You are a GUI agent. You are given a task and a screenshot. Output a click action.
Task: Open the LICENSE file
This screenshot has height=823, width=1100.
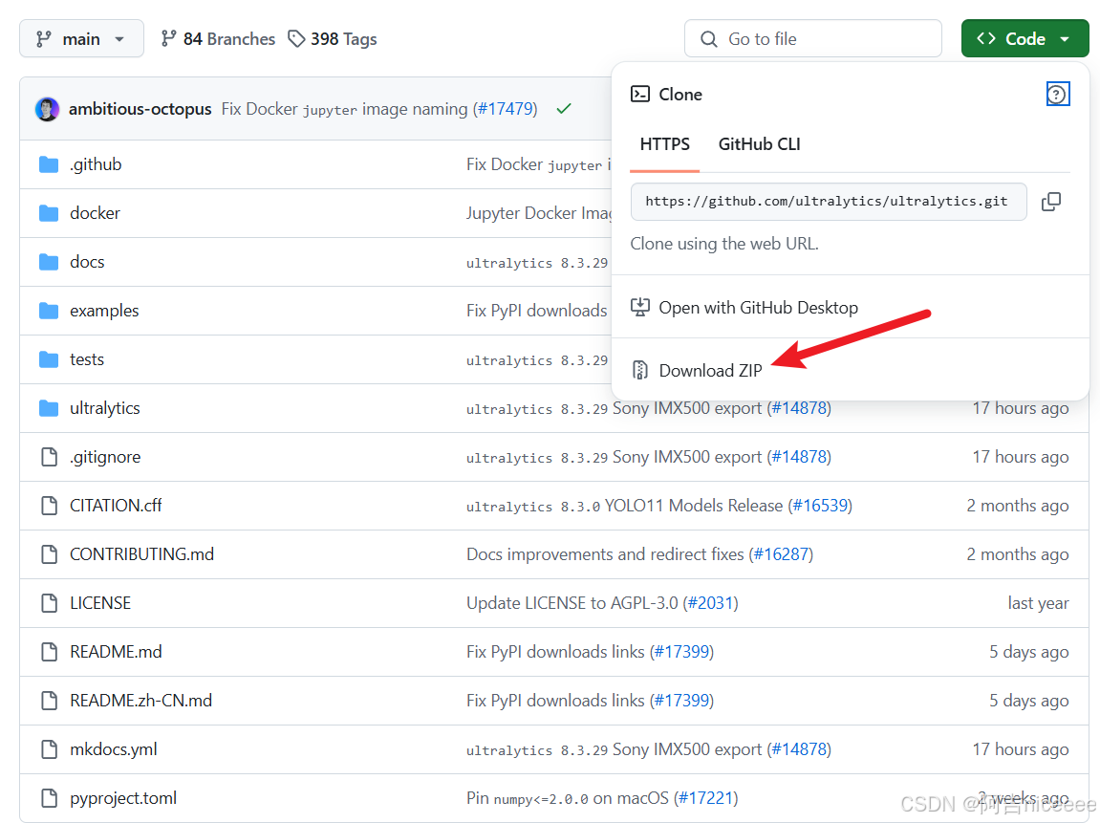click(x=100, y=603)
